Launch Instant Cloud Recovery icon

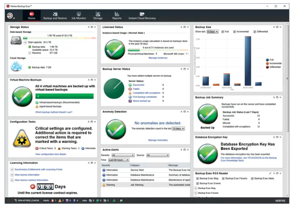coord(142,16)
